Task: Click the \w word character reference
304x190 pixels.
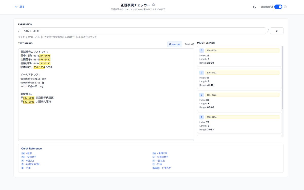Action: (x=154, y=153)
